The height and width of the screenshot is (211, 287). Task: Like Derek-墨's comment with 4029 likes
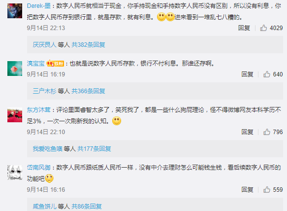coord(263,28)
